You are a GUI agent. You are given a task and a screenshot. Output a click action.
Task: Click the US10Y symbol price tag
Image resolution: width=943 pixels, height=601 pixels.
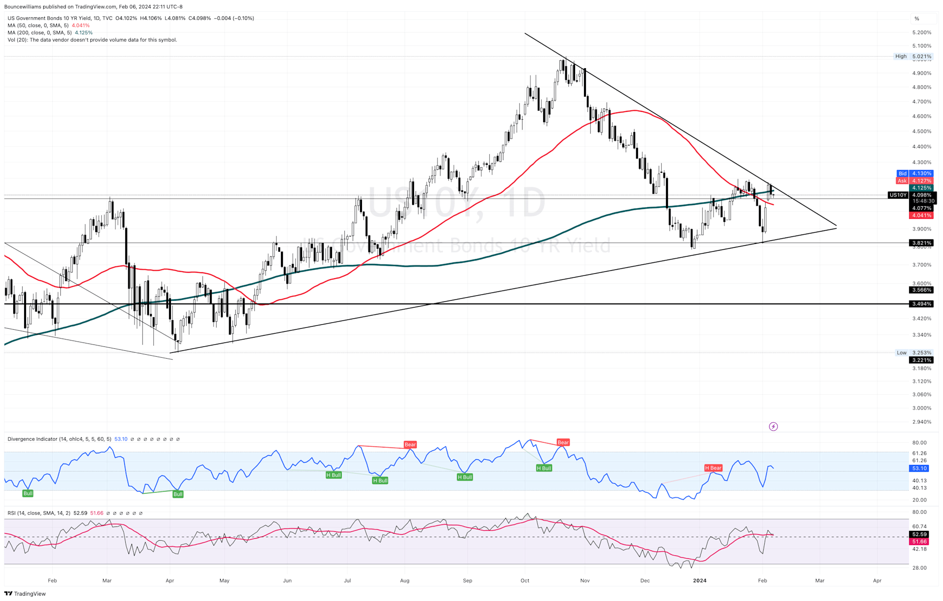[898, 195]
